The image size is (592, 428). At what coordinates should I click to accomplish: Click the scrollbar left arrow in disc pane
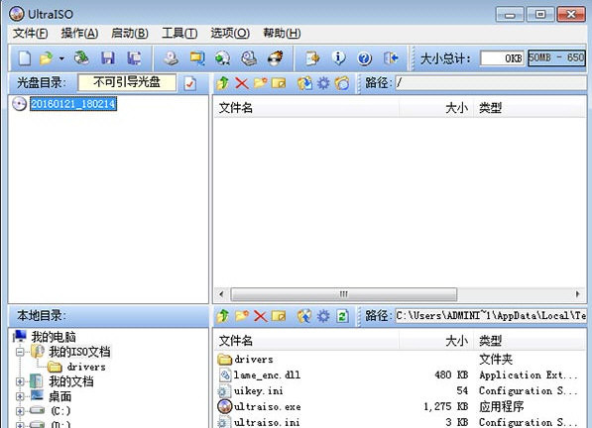pyautogui.click(x=221, y=294)
